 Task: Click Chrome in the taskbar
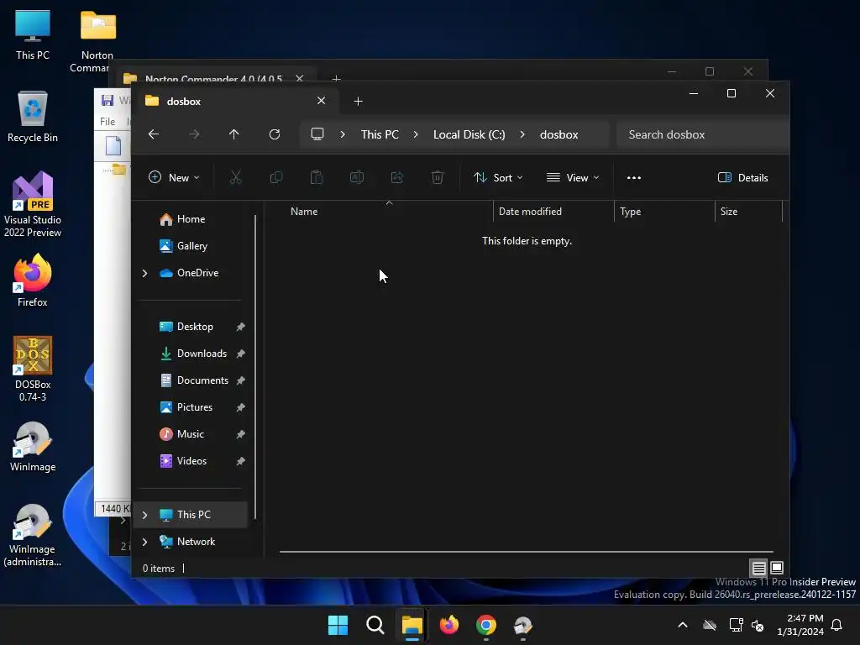click(486, 625)
